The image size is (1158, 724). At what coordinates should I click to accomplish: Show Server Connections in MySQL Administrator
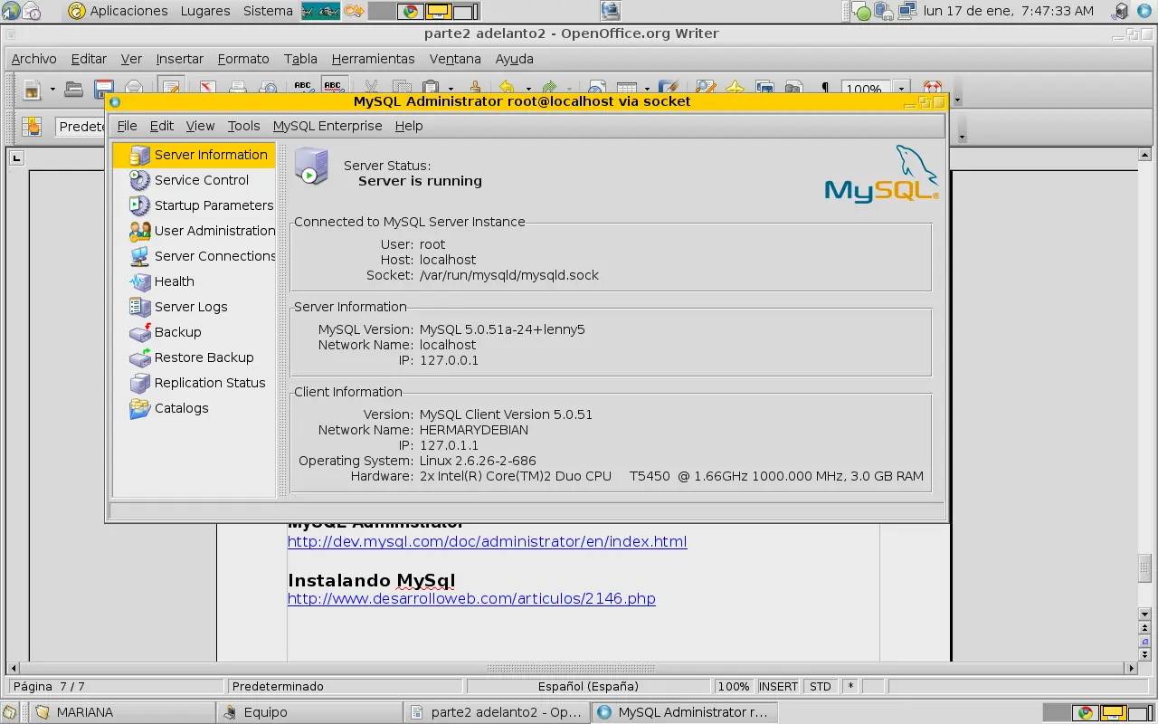pos(194,256)
